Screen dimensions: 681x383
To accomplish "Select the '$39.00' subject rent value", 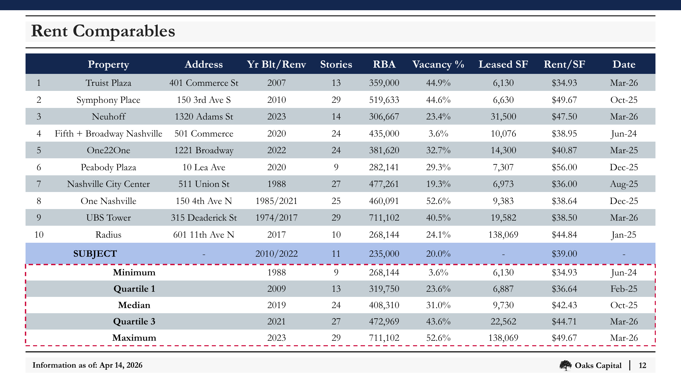I will [x=565, y=254].
